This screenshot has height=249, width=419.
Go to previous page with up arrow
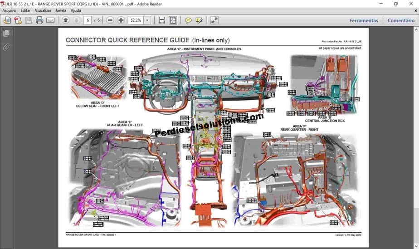pyautogui.click(x=65, y=20)
